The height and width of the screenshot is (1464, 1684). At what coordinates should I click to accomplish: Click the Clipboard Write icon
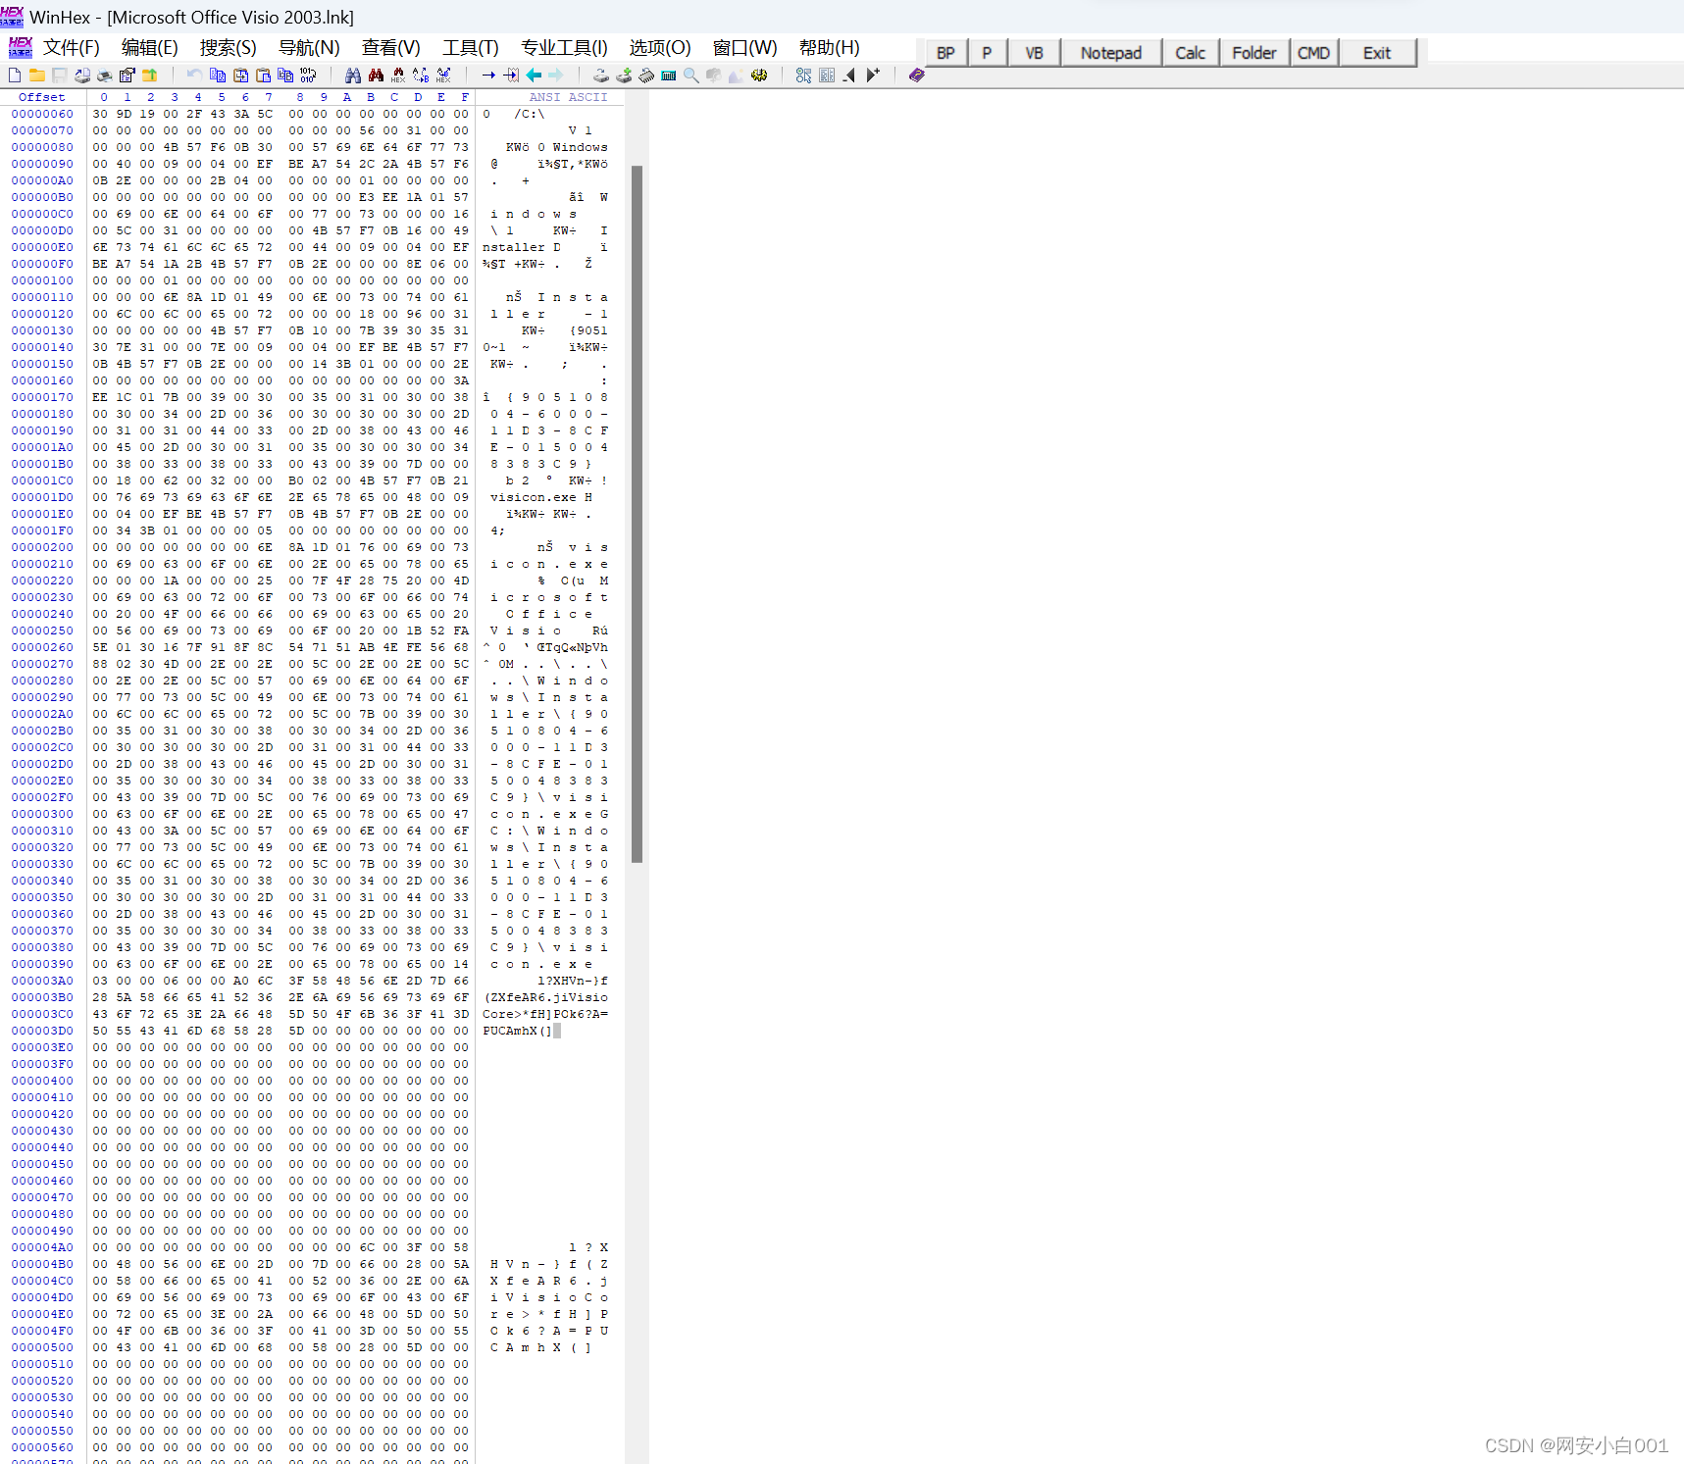point(240,76)
